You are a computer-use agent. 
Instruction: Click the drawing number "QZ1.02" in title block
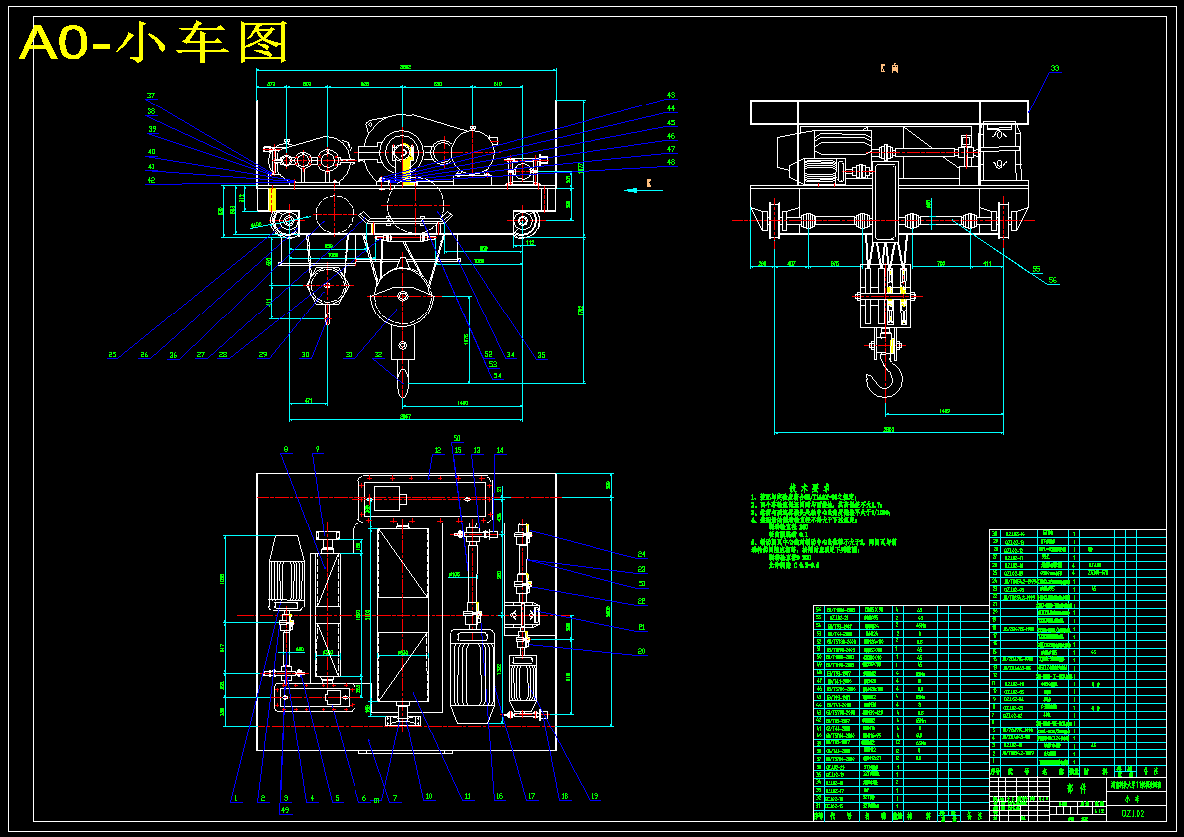point(1133,813)
